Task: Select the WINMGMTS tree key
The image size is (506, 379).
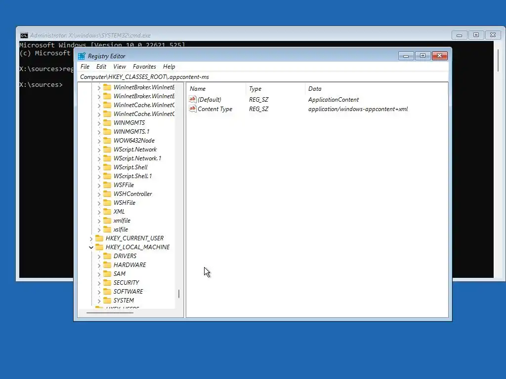Action: coord(129,123)
